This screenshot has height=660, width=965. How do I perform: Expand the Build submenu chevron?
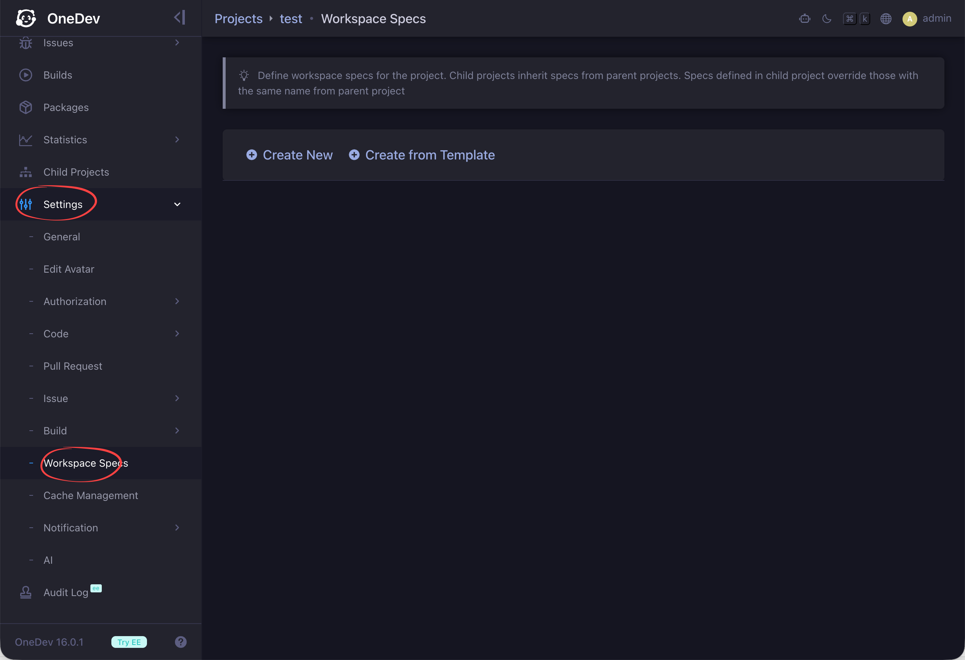(x=177, y=431)
